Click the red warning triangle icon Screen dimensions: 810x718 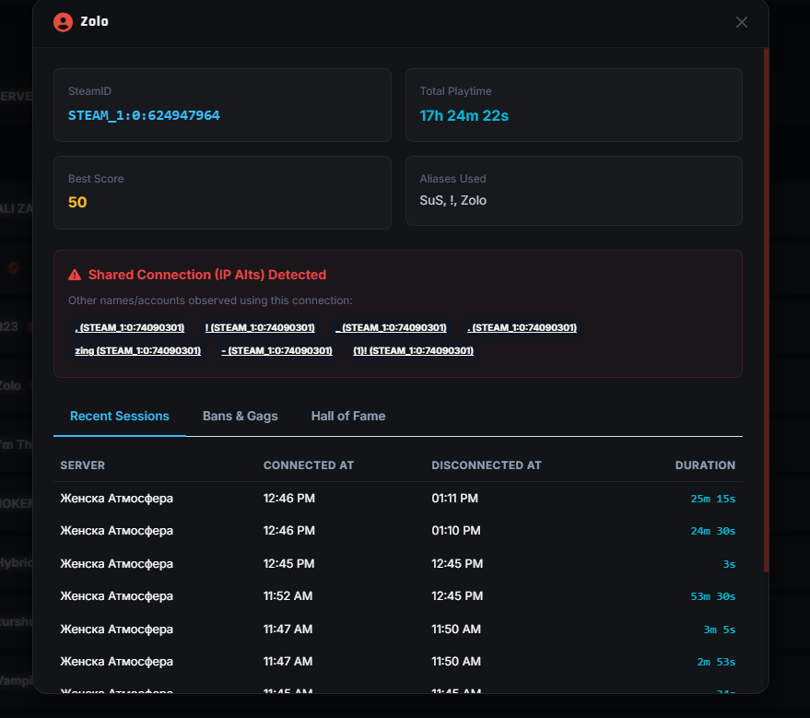click(x=75, y=275)
